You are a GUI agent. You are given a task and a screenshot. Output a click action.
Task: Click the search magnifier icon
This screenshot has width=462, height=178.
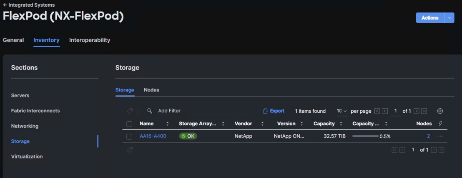click(150, 111)
